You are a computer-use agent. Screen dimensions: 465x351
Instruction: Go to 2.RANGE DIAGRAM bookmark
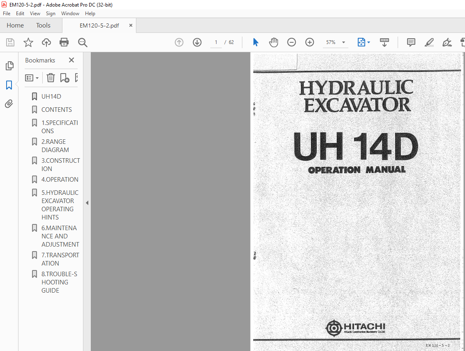tap(55, 145)
